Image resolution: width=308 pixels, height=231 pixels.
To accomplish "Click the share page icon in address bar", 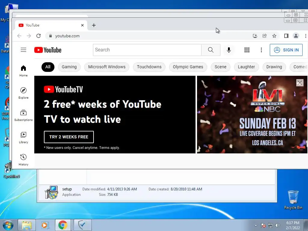I will (x=265, y=36).
